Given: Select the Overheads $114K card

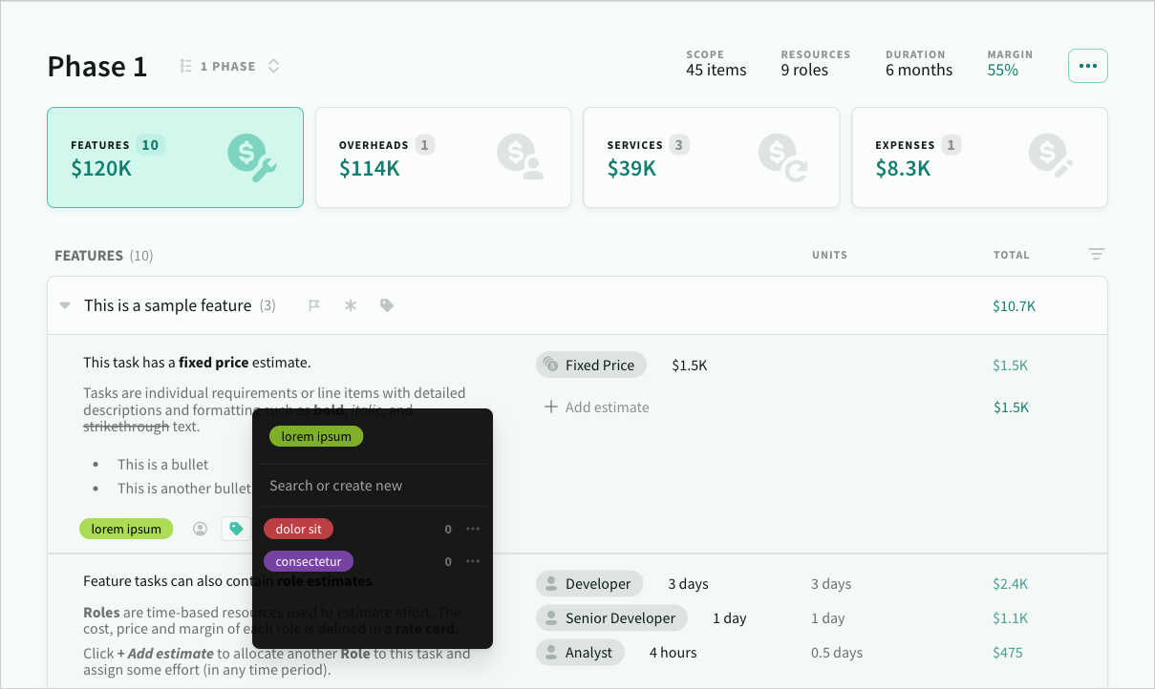Looking at the screenshot, I should 443,157.
